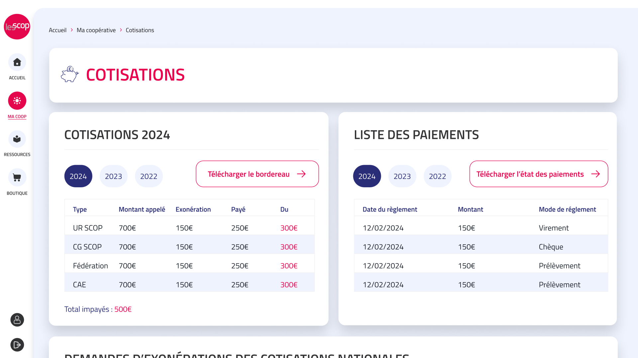Go to Accueil breadcrumb link
This screenshot has width=638, height=358.
click(57, 30)
